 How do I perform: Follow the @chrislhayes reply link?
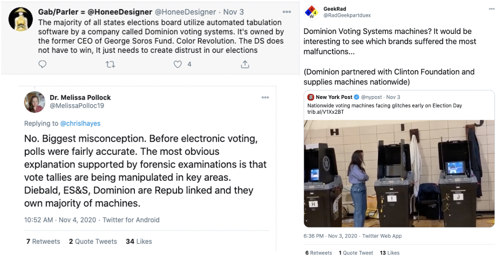pyautogui.click(x=80, y=123)
